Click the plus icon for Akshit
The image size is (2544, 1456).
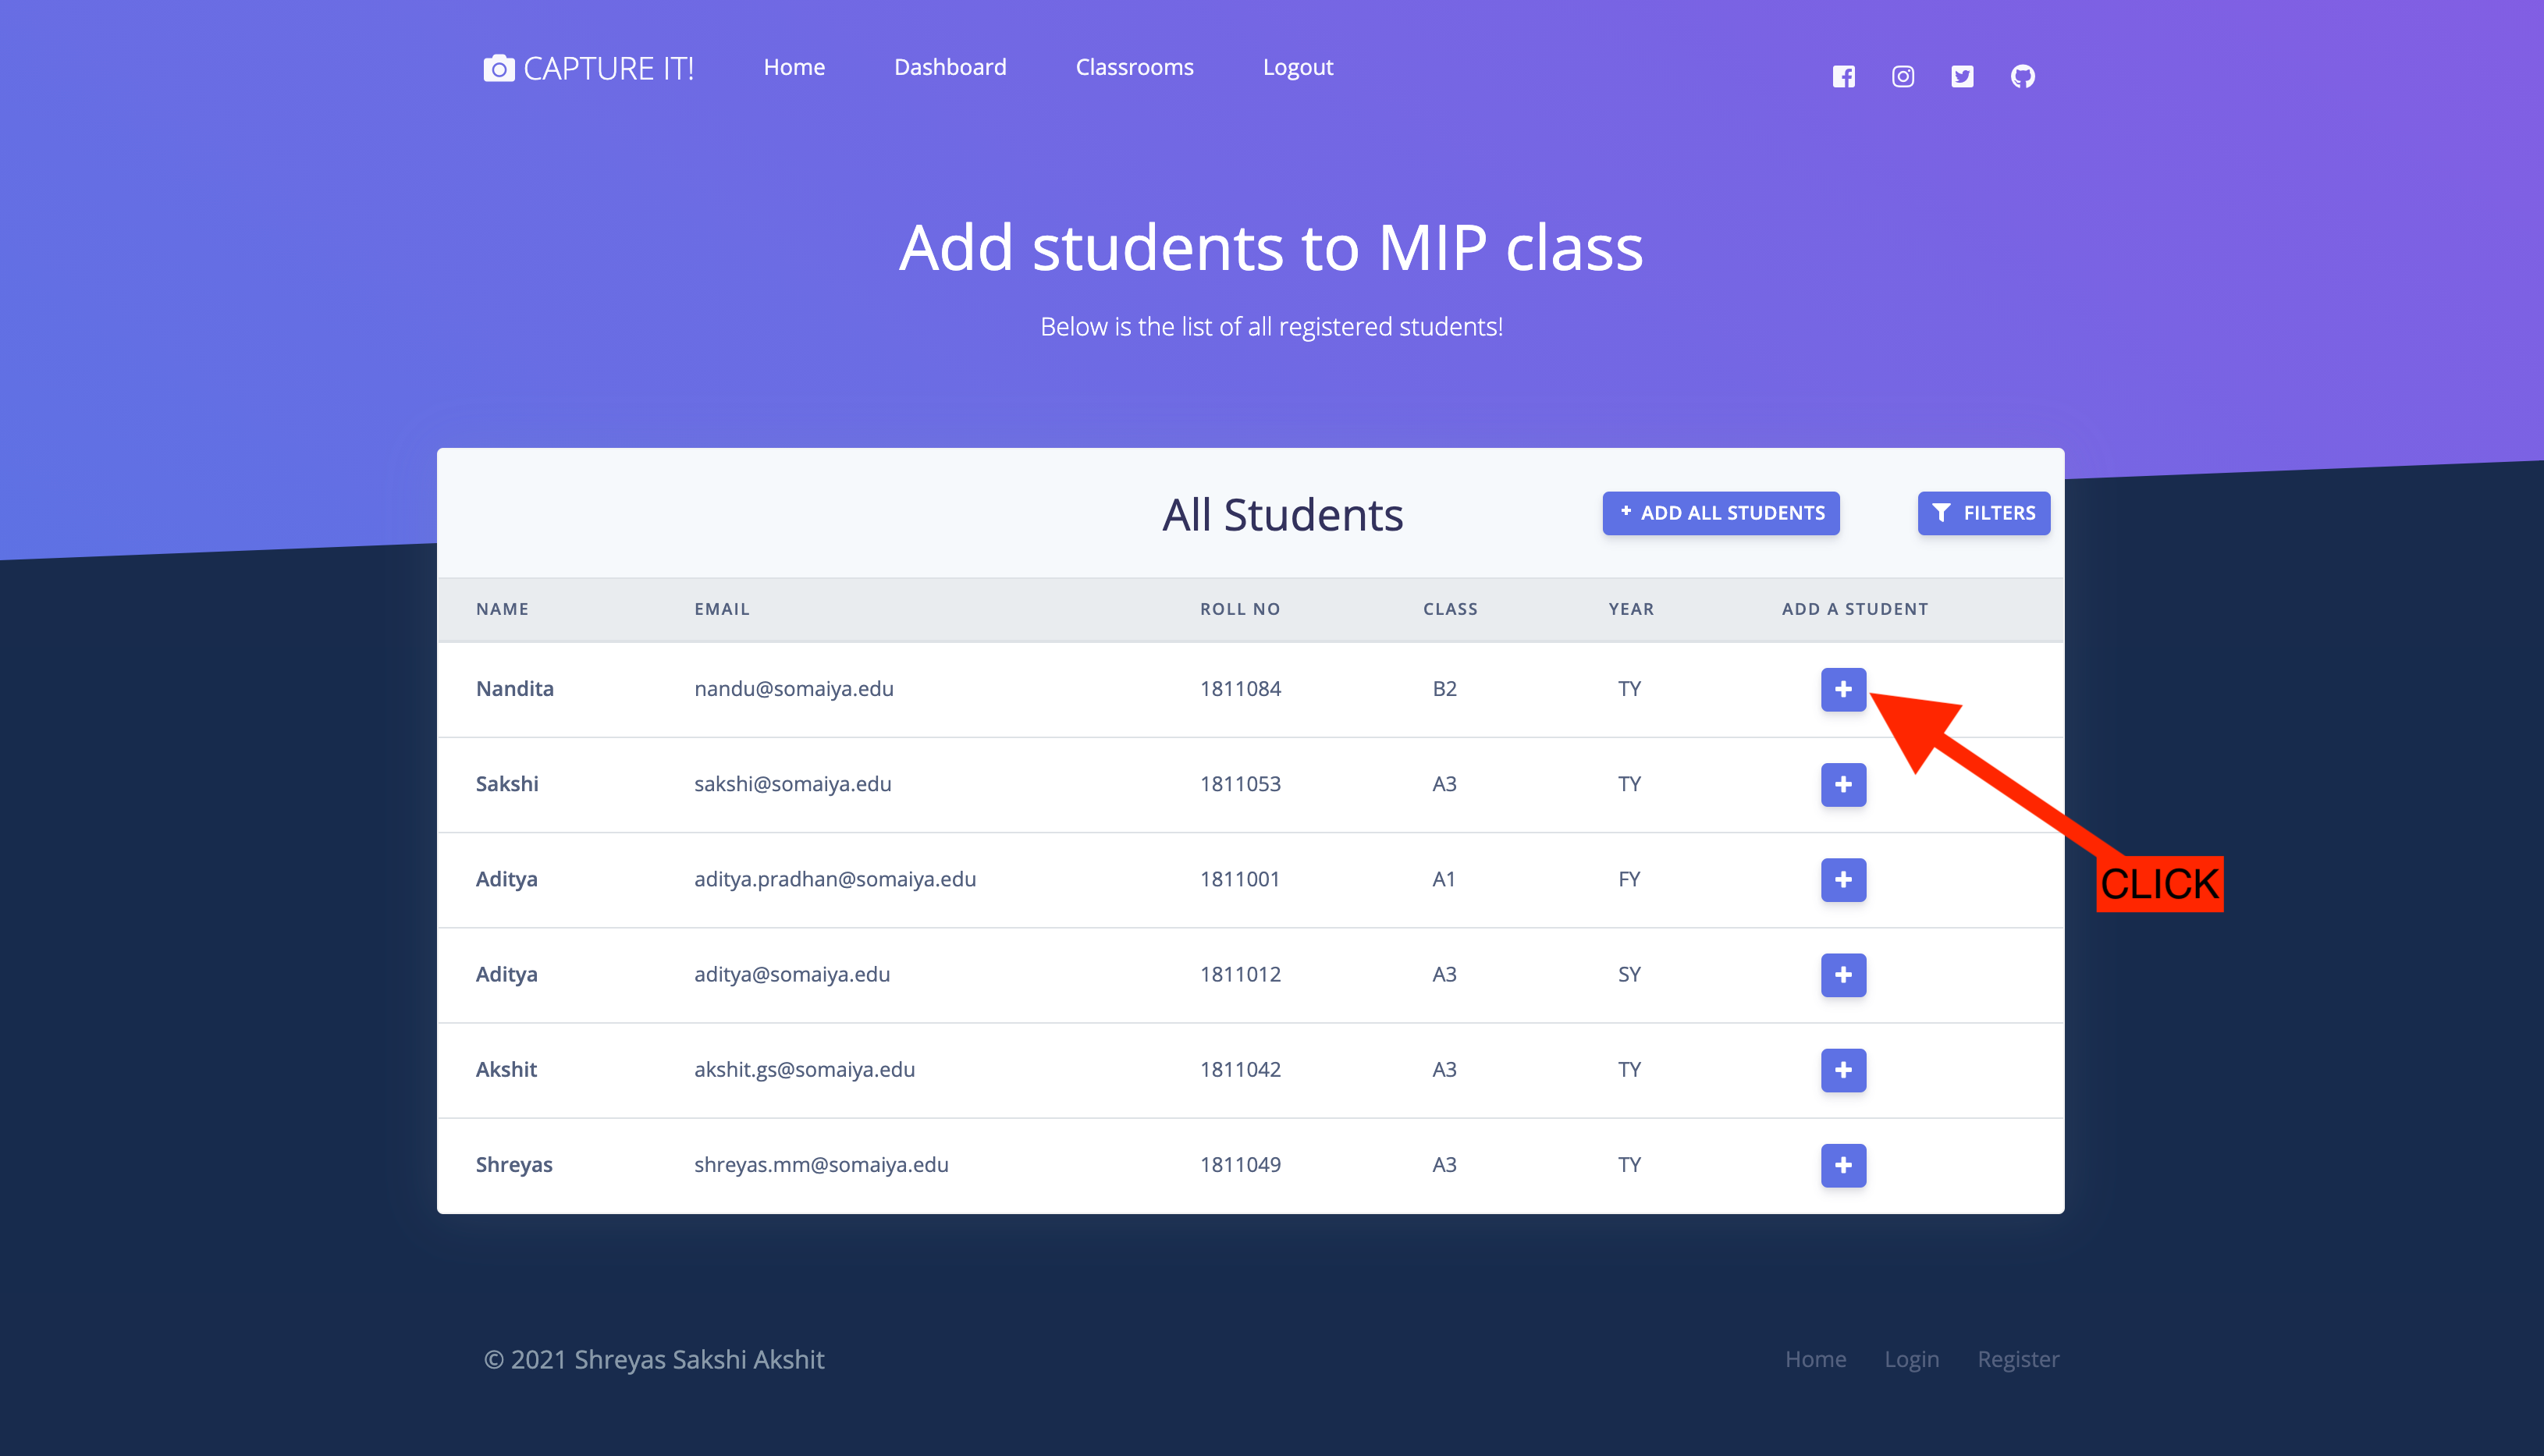[x=1842, y=1069]
